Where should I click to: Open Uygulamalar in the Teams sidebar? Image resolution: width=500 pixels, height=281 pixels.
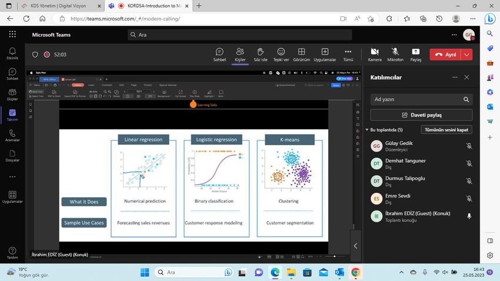pyautogui.click(x=12, y=197)
